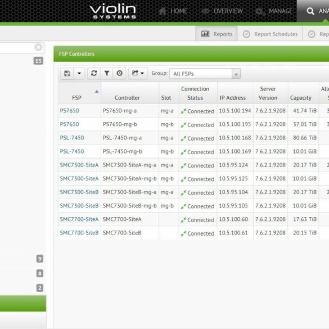Click the 13 count badge in sidebar
Image resolution: width=329 pixels, height=329 pixels.
38,61
